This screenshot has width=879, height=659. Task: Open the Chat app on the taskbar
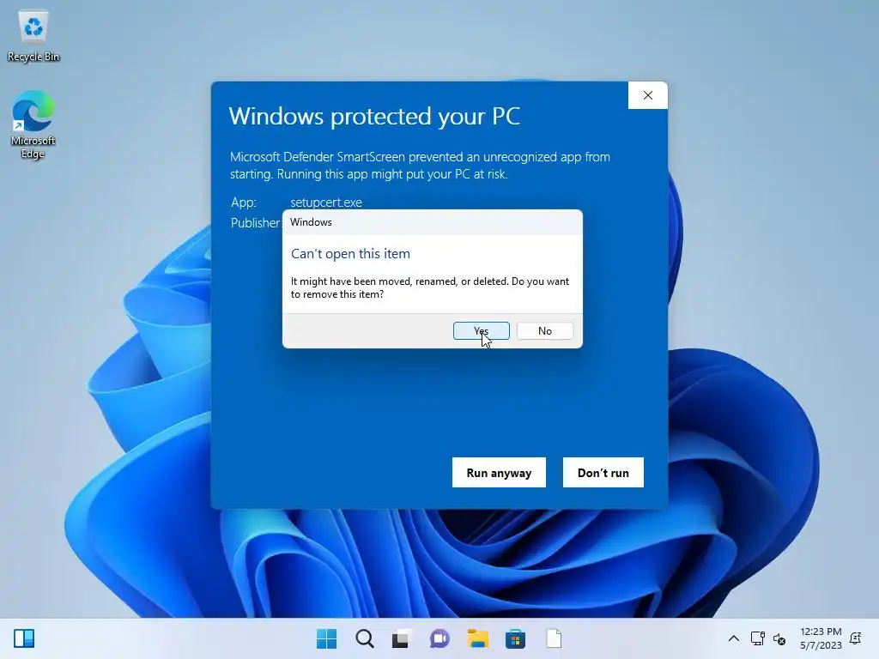tap(439, 638)
